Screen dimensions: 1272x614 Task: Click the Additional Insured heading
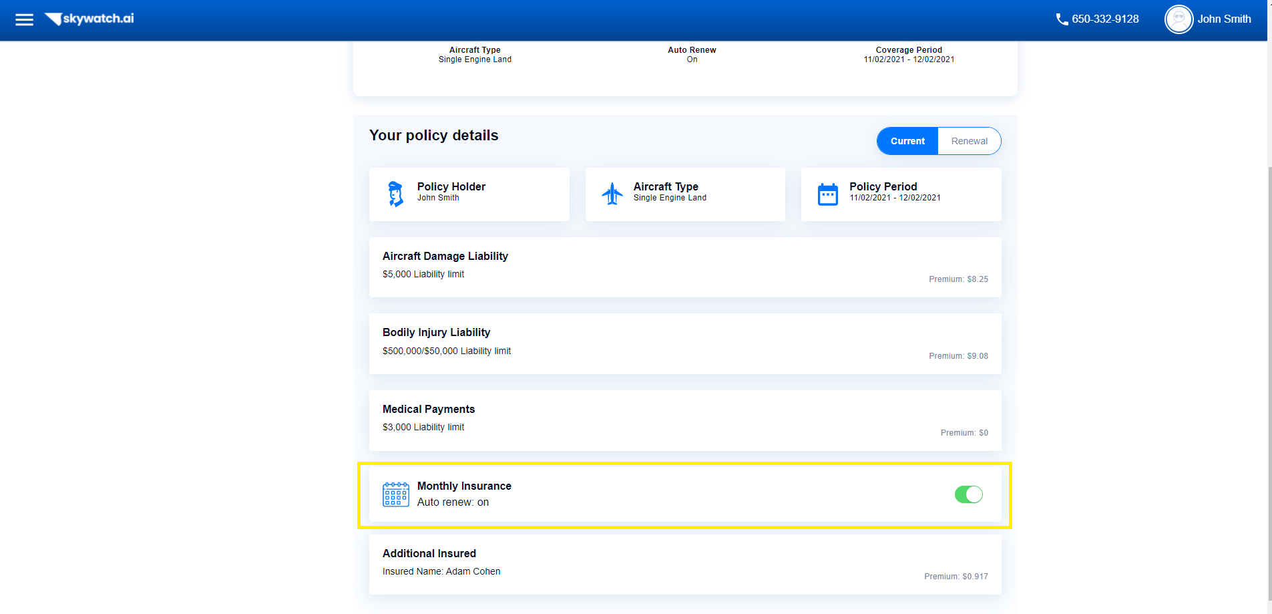coord(429,553)
